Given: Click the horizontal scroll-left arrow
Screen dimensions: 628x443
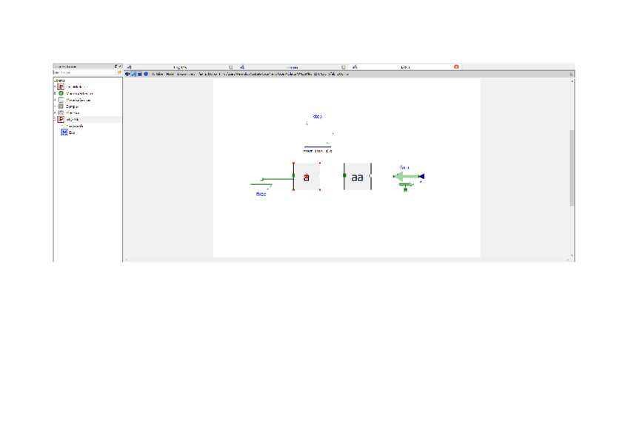Looking at the screenshot, I should (127, 260).
